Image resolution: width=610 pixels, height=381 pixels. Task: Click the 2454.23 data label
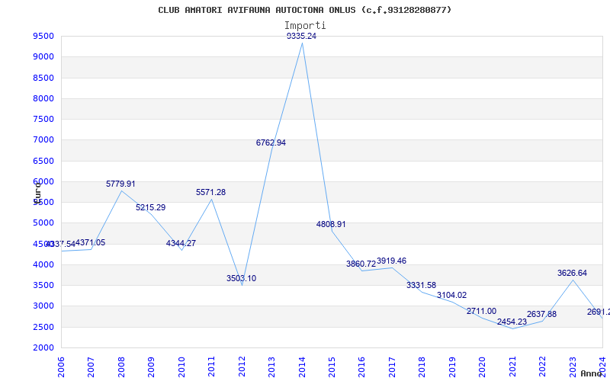click(x=512, y=322)
